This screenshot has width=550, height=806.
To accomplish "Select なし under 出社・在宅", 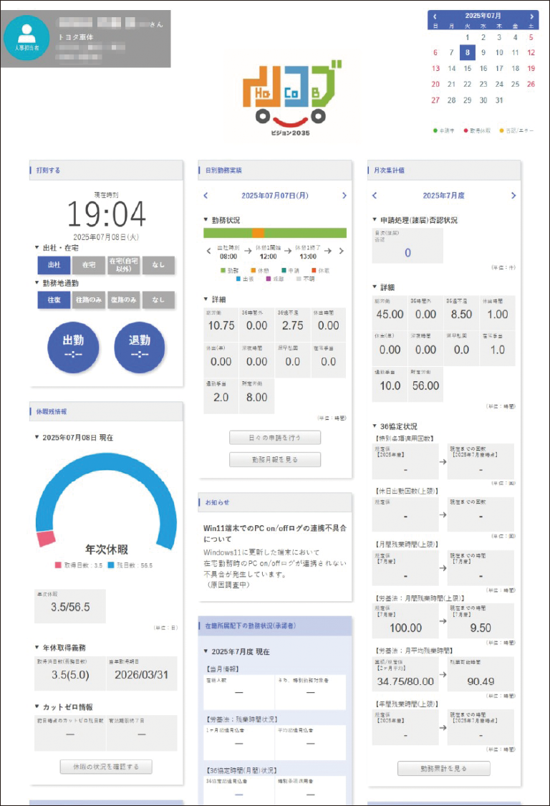I will tap(158, 264).
